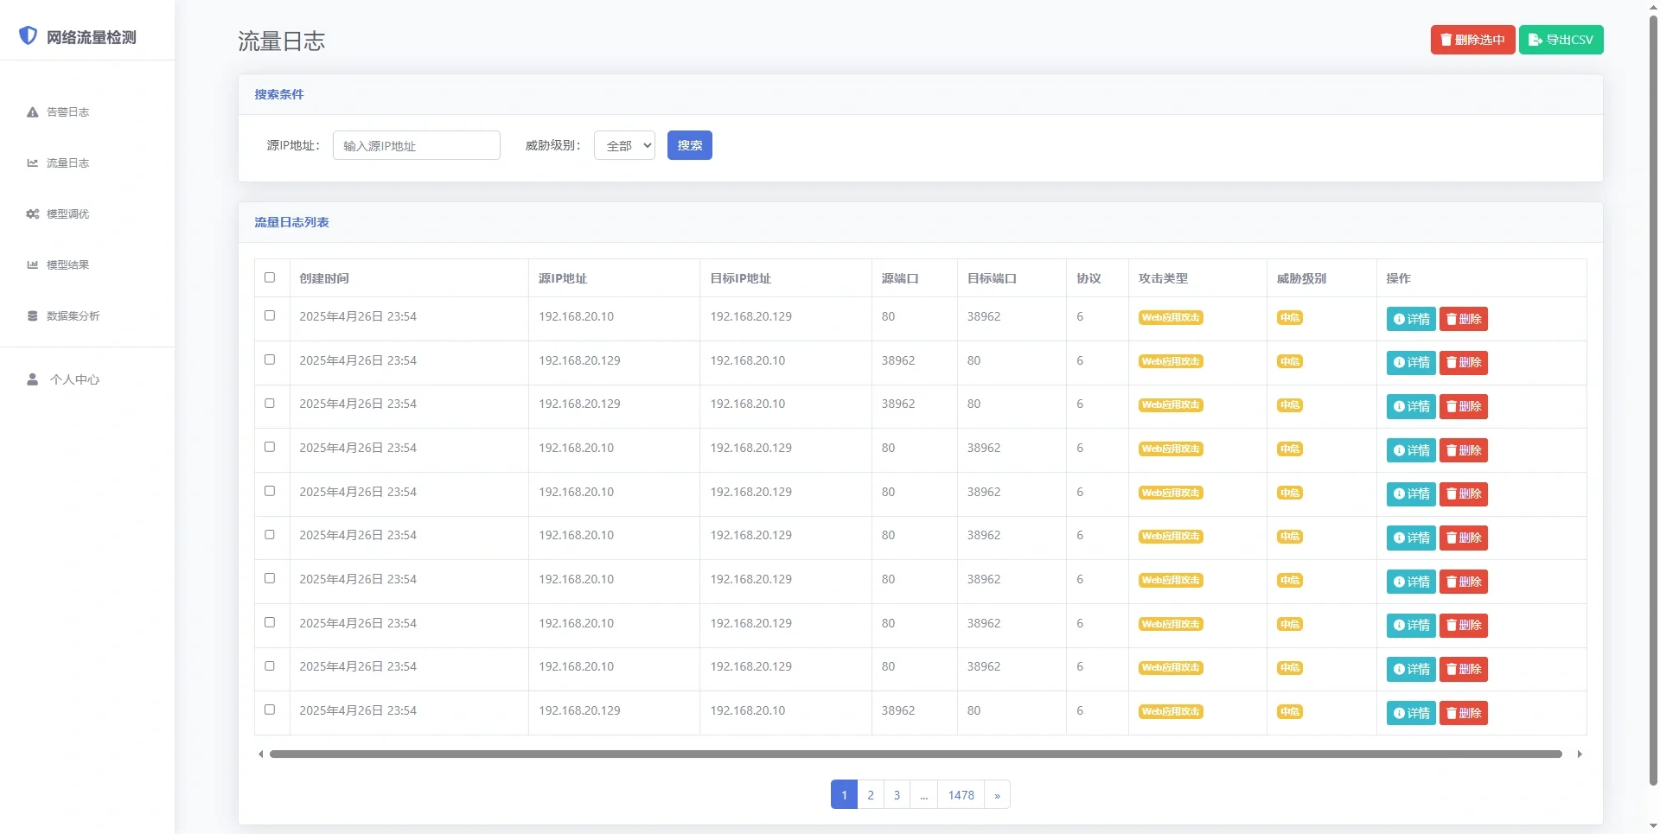Click the blue 搜索 button
Screen dimensions: 1660x834
point(690,145)
